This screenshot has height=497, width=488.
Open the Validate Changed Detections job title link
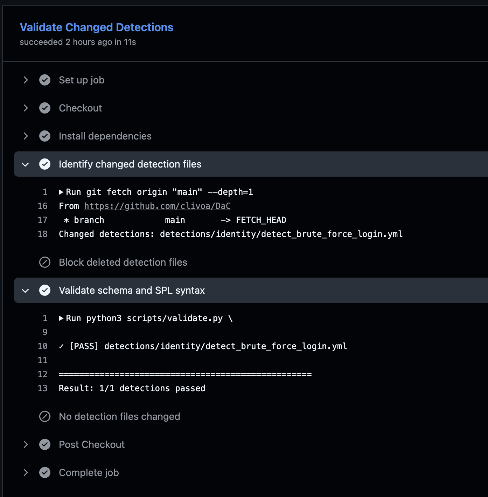point(97,27)
